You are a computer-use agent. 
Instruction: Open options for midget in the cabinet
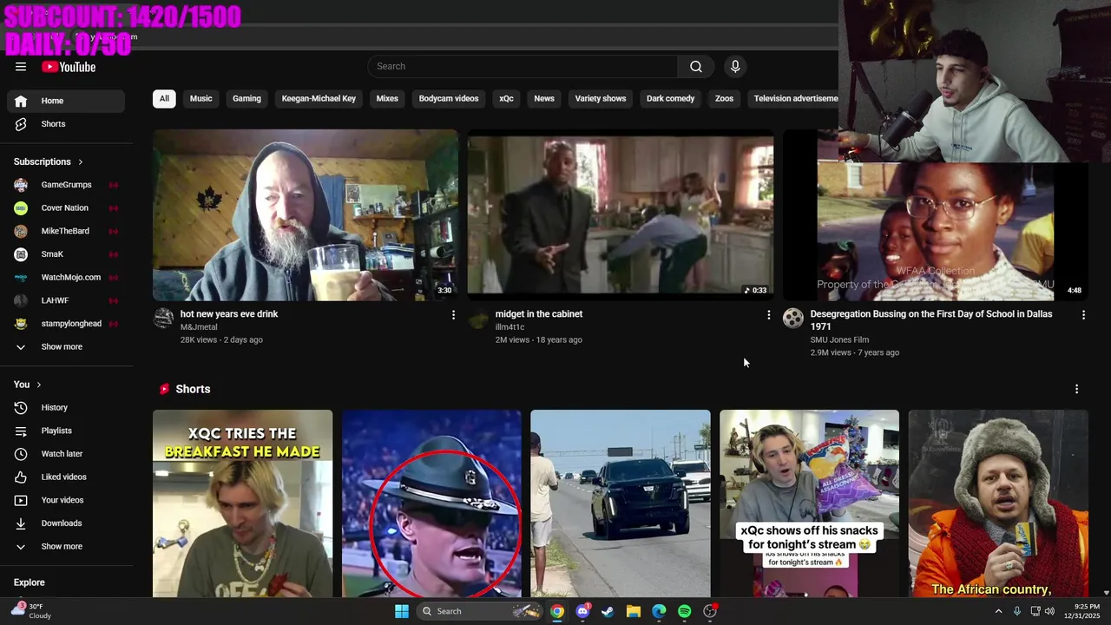click(x=768, y=315)
